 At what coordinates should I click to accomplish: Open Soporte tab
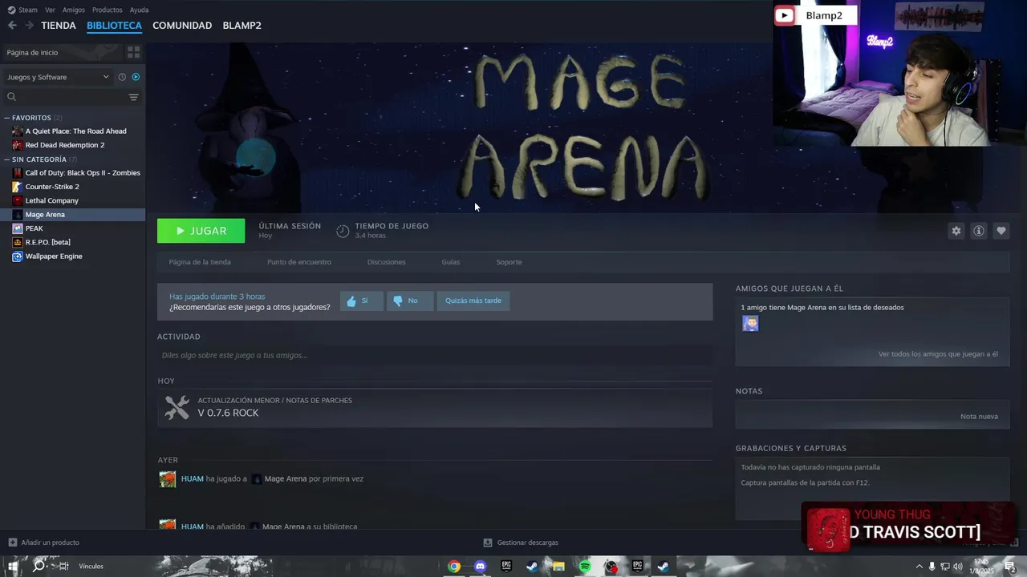click(509, 262)
